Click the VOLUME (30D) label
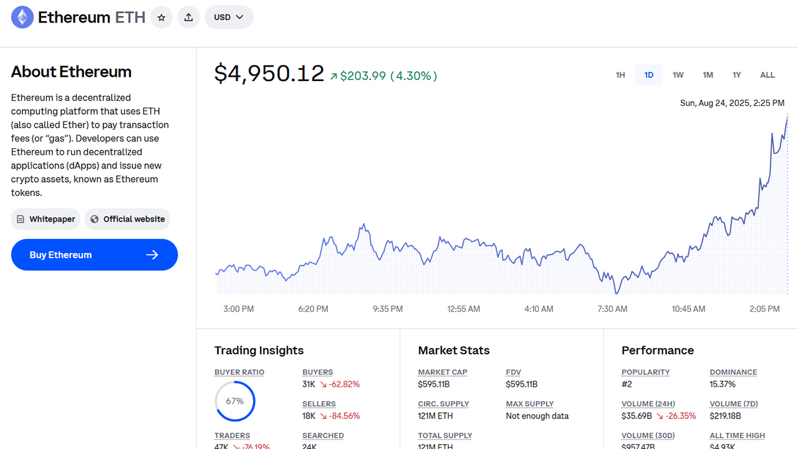 [x=648, y=436]
